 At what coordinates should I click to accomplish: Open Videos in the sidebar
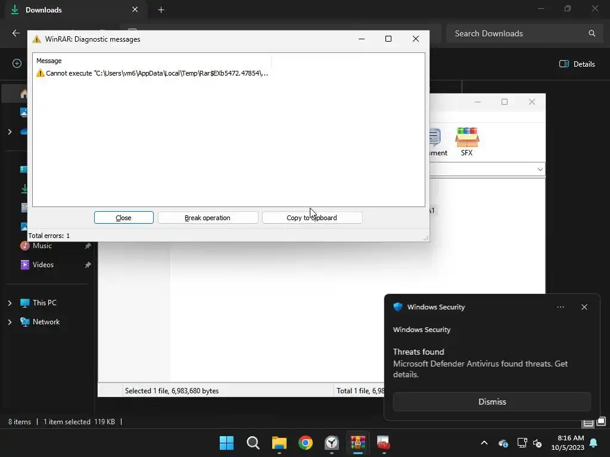tap(43, 265)
